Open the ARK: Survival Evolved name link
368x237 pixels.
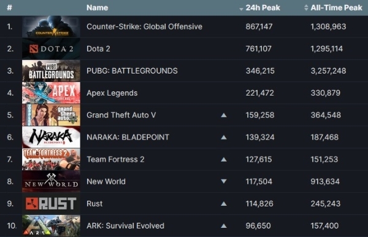125,226
